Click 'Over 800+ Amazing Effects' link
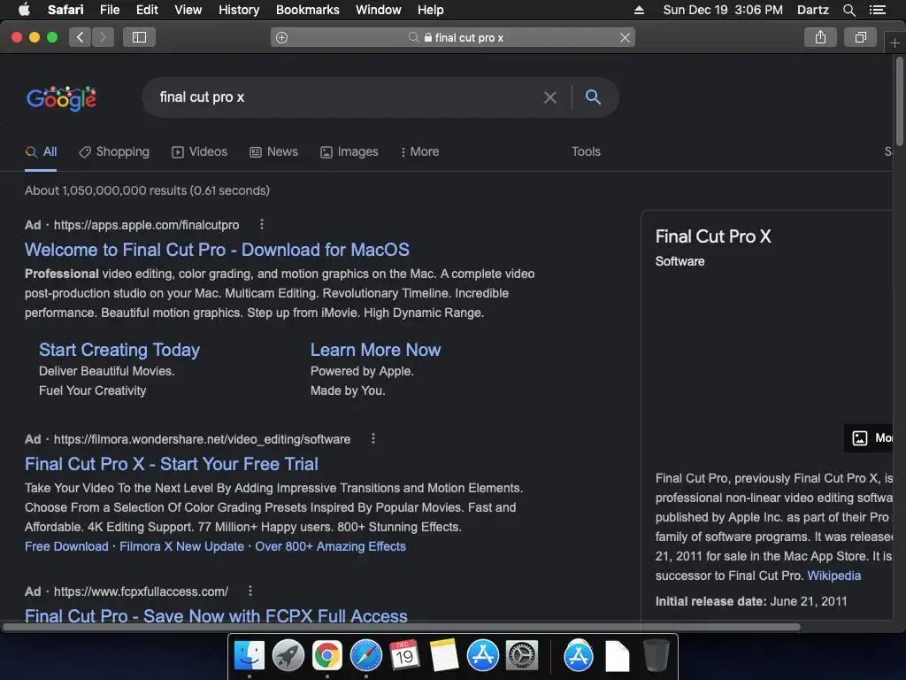The height and width of the screenshot is (680, 906). [x=331, y=546]
